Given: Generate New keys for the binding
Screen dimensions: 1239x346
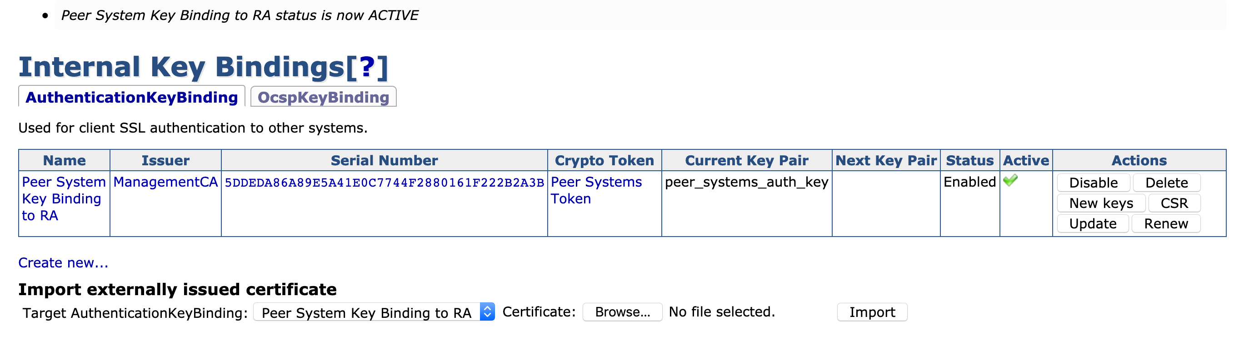Looking at the screenshot, I should click(x=1100, y=203).
